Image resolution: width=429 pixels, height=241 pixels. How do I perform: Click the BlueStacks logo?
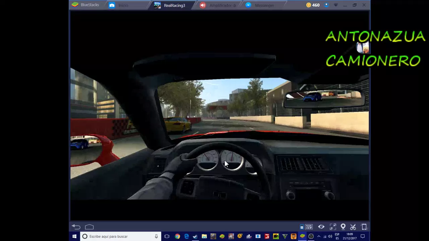[75, 5]
